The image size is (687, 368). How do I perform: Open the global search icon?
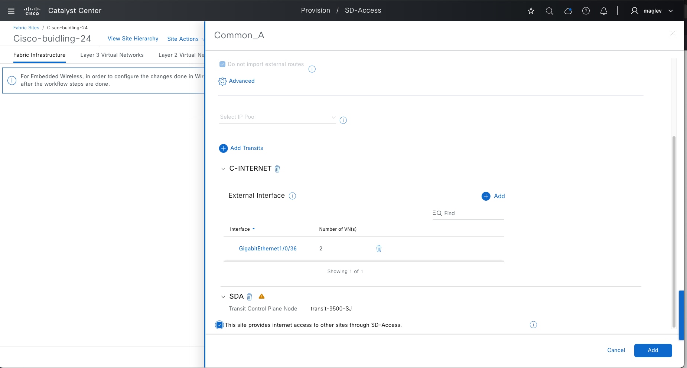click(549, 11)
